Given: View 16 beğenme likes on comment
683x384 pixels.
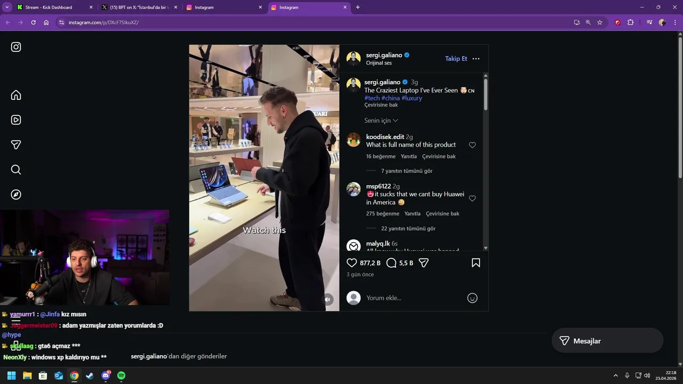Looking at the screenshot, I should pyautogui.click(x=381, y=157).
